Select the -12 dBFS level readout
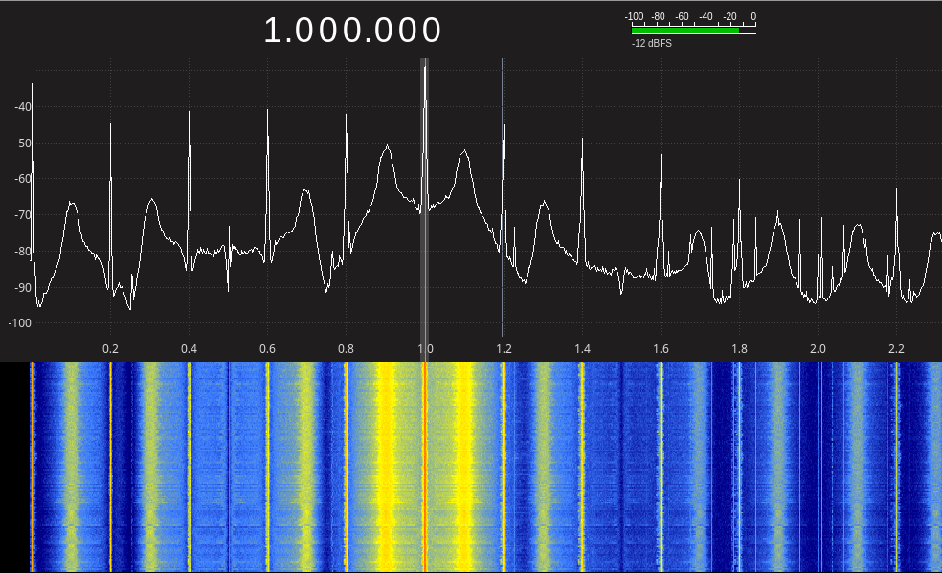This screenshot has width=942, height=574. pyautogui.click(x=652, y=43)
